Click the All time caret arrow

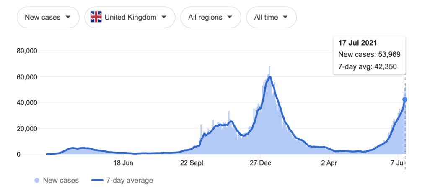coord(285,17)
